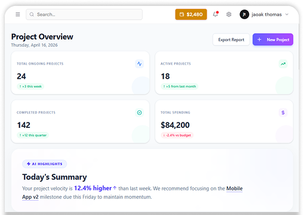The height and width of the screenshot is (215, 304).
Task: Click the lightning bolt icon in AI Highlights
Action: [x=29, y=164]
